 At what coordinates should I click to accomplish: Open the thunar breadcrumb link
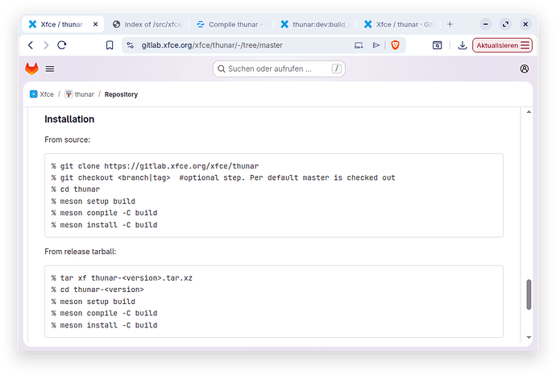pyautogui.click(x=85, y=94)
